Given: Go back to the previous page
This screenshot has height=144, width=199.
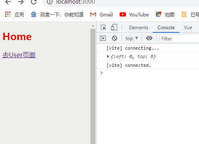Looking at the screenshot, I should point(8,2).
